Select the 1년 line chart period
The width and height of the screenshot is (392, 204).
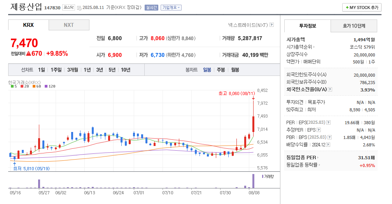(x=87, y=70)
